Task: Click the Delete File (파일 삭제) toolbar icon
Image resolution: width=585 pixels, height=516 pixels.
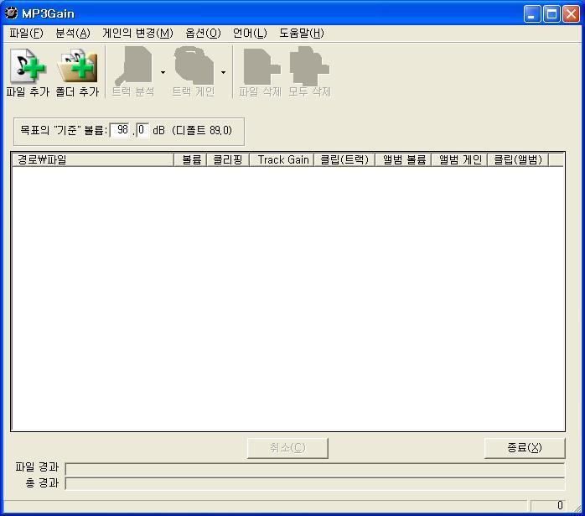Action: point(261,66)
